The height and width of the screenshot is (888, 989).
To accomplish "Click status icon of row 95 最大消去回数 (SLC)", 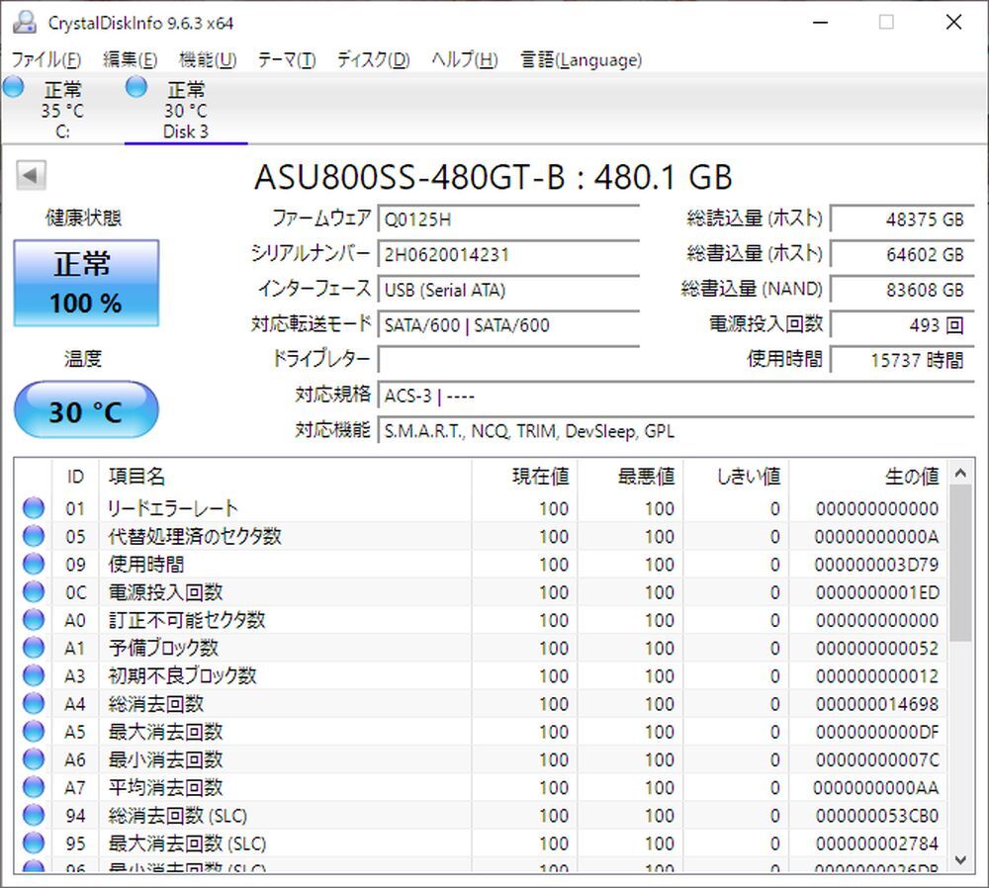I will (x=34, y=843).
